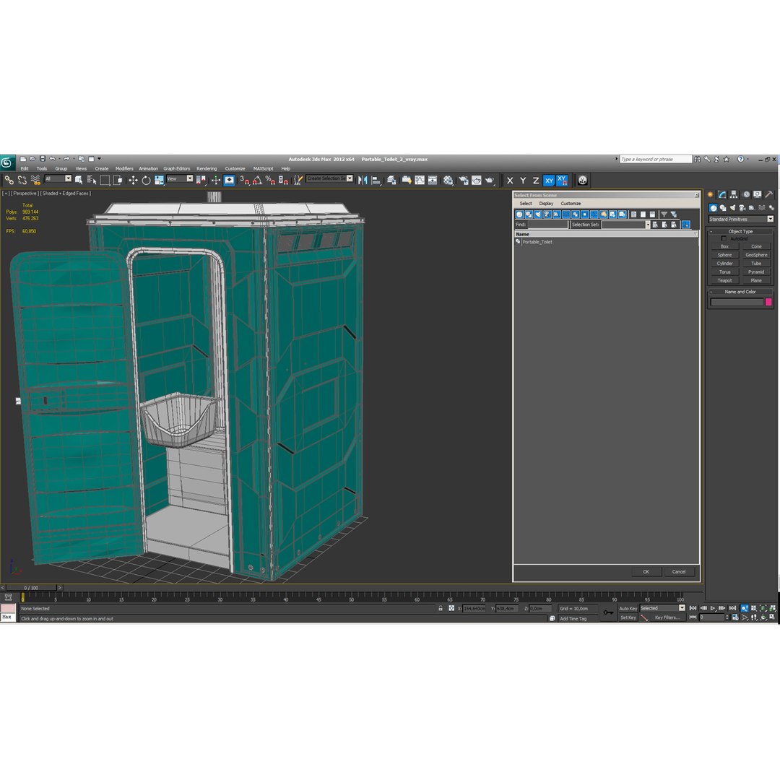Viewport: 780px width, 780px height.
Task: Open the Motion command panel tab
Action: click(745, 194)
